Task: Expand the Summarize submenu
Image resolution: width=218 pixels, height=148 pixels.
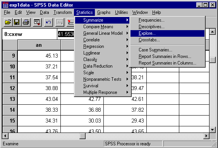Action: coord(102,20)
